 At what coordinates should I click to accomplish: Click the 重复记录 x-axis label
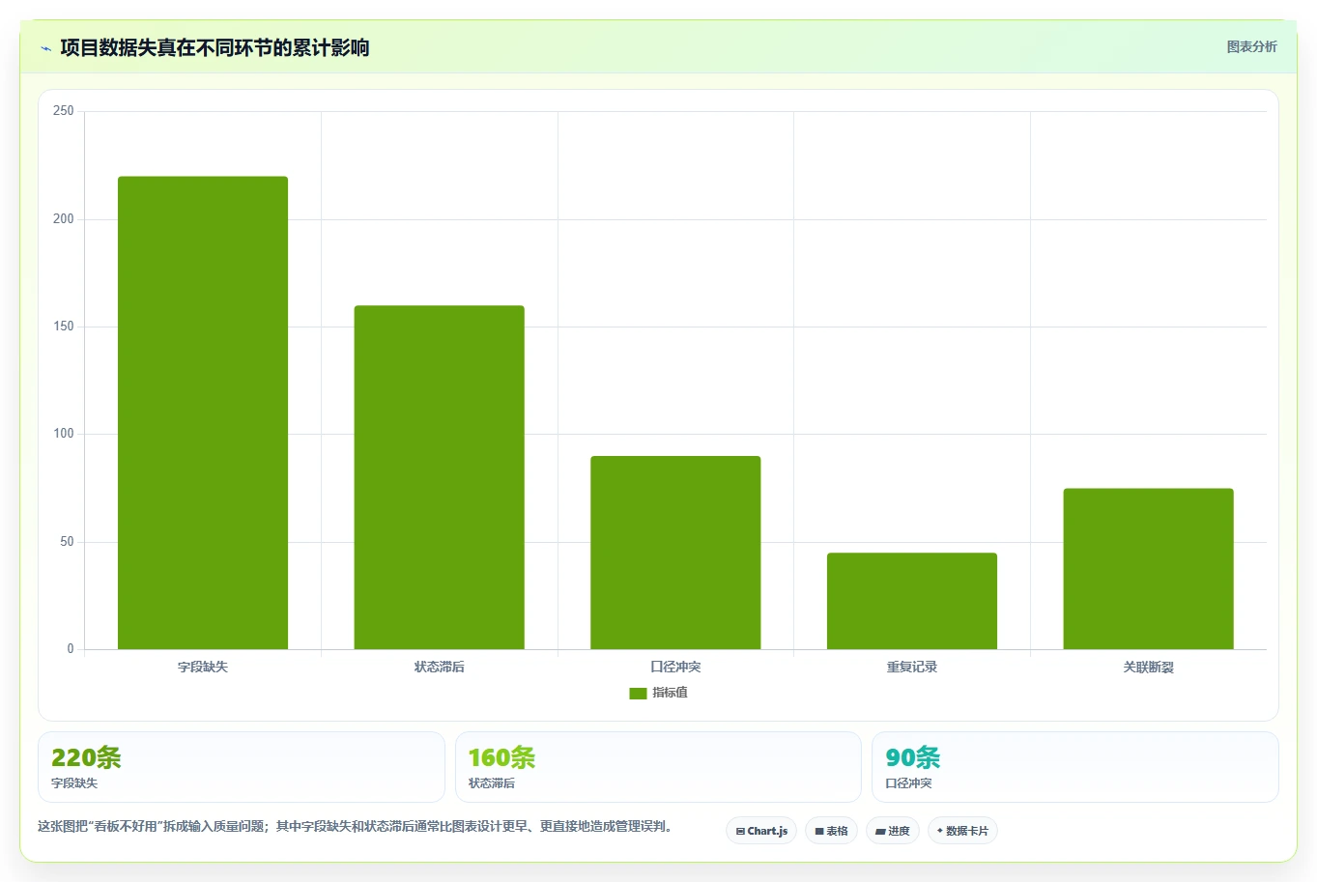(x=912, y=668)
